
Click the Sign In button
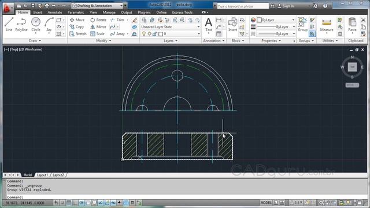[x=286, y=6]
